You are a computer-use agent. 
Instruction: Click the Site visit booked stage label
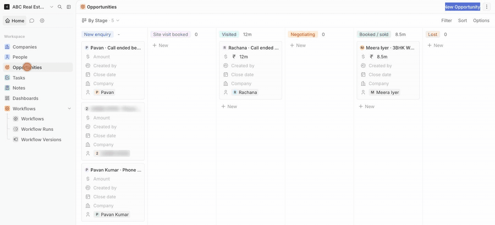click(170, 34)
